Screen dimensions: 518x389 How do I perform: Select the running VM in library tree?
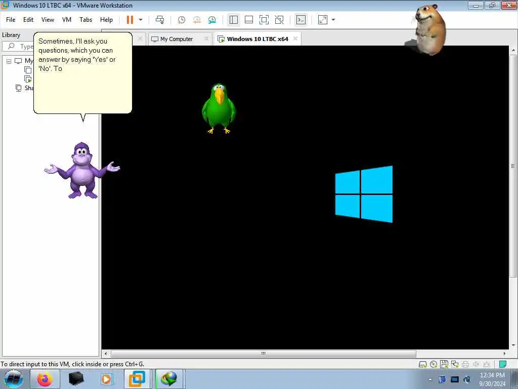[x=28, y=79]
